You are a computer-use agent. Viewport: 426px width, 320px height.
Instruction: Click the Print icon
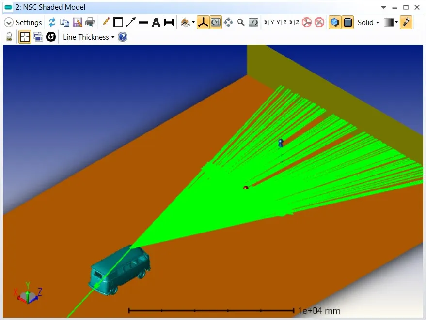click(90, 23)
